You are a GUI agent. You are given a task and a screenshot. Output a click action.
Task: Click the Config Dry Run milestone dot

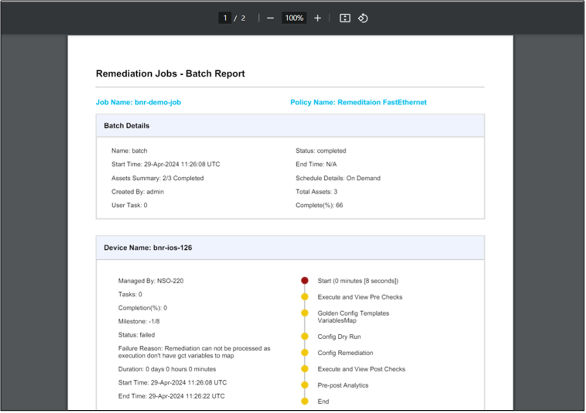pos(305,336)
